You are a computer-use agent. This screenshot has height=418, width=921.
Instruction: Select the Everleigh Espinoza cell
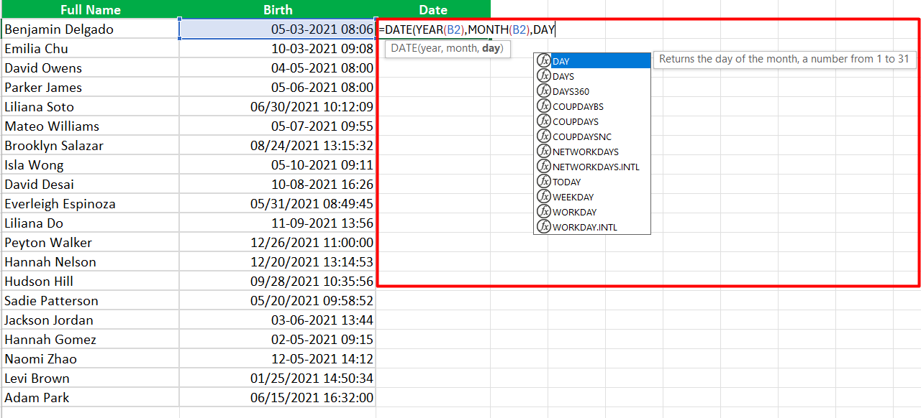90,204
